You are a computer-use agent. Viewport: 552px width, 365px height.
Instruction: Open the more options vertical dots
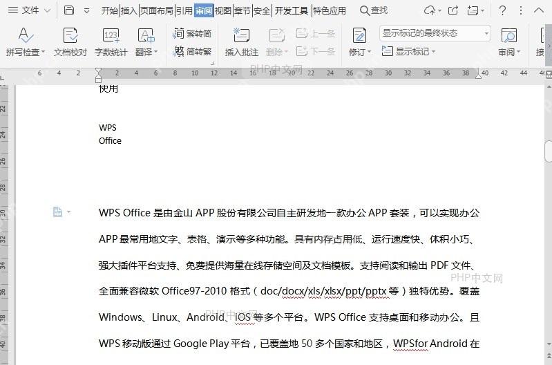521,10
